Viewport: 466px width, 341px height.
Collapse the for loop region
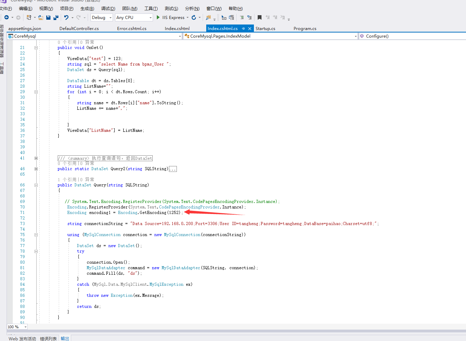click(x=36, y=92)
